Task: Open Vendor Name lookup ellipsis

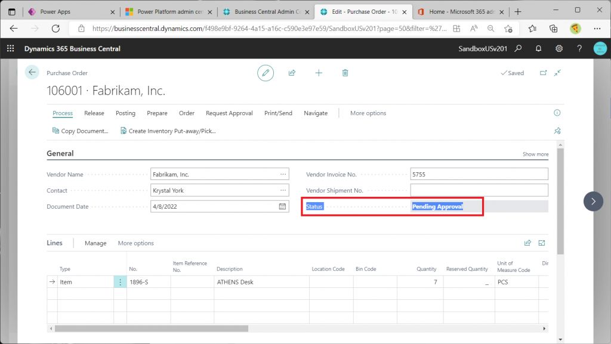Action: pos(283,174)
